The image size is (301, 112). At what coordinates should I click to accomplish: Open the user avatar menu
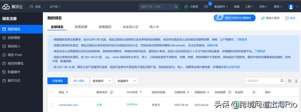[291, 7]
